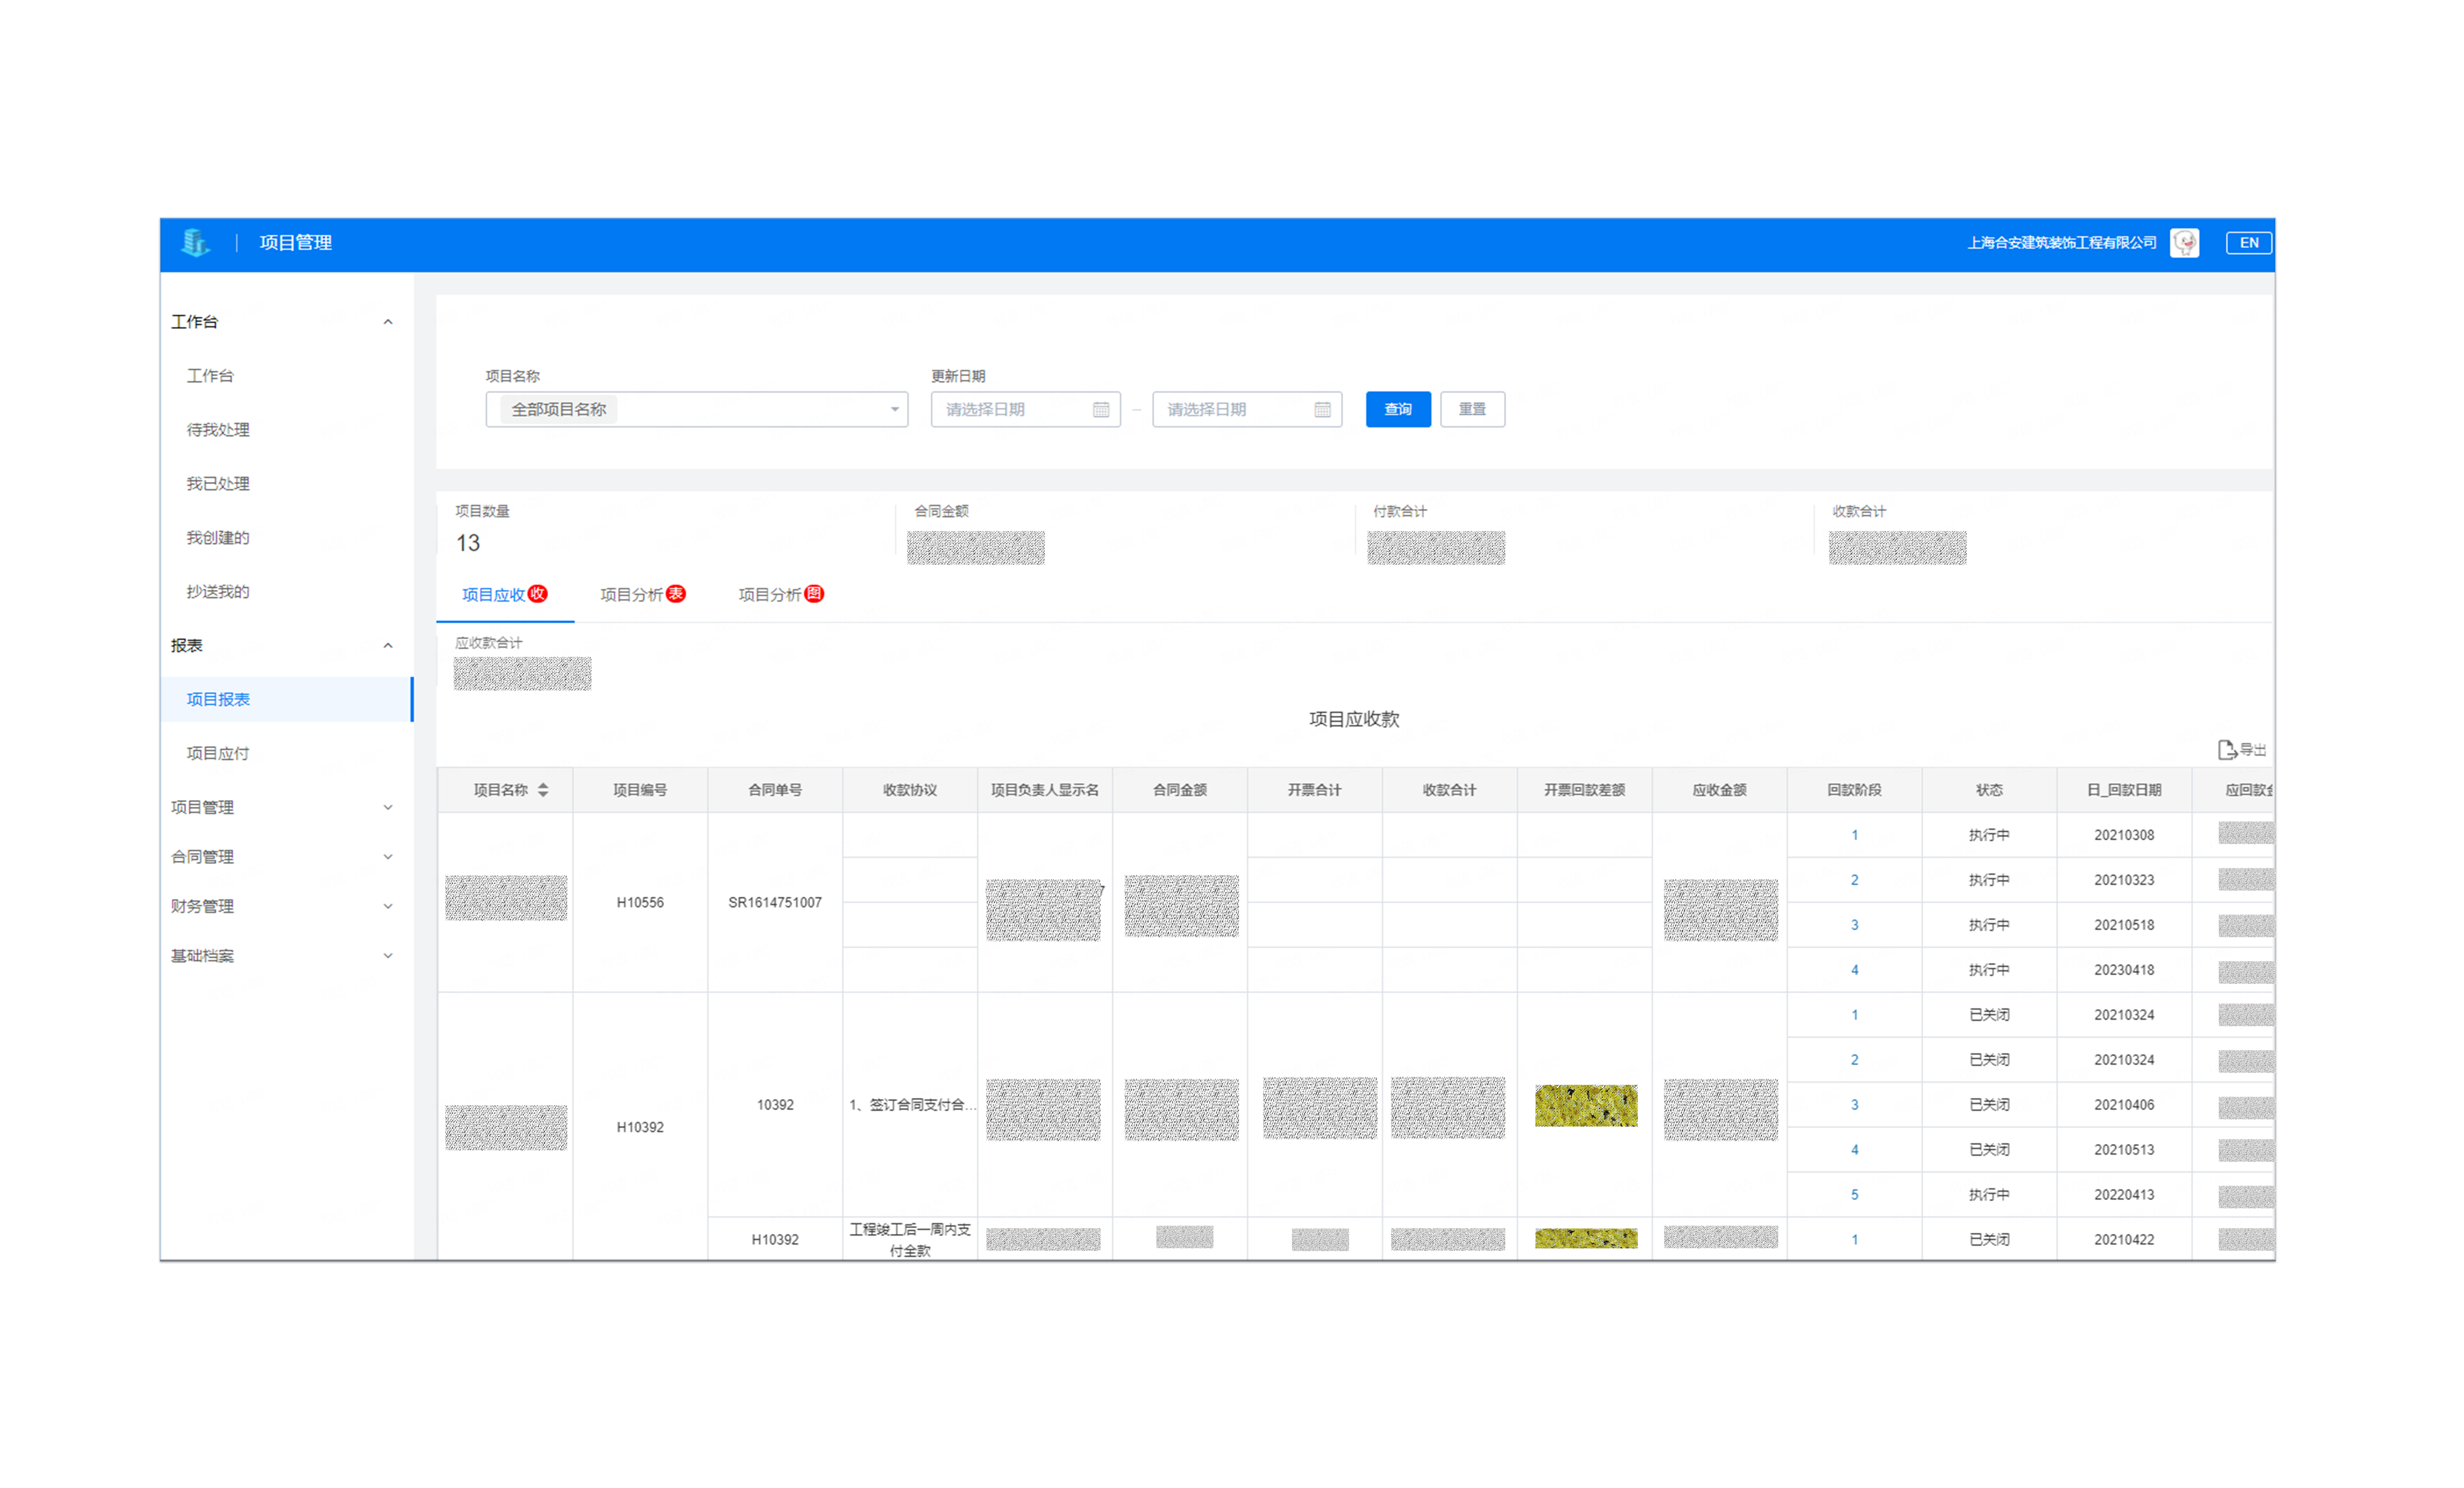Click contract number 10392 cell

pos(775,1105)
